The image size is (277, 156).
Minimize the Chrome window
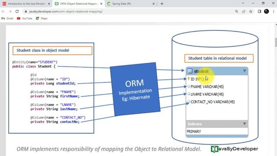pyautogui.click(x=253, y=3)
